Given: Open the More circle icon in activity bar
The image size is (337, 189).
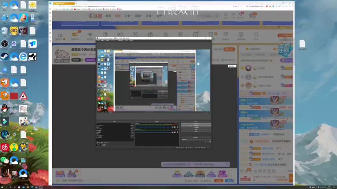Looking at the screenshot, I should (256, 34).
